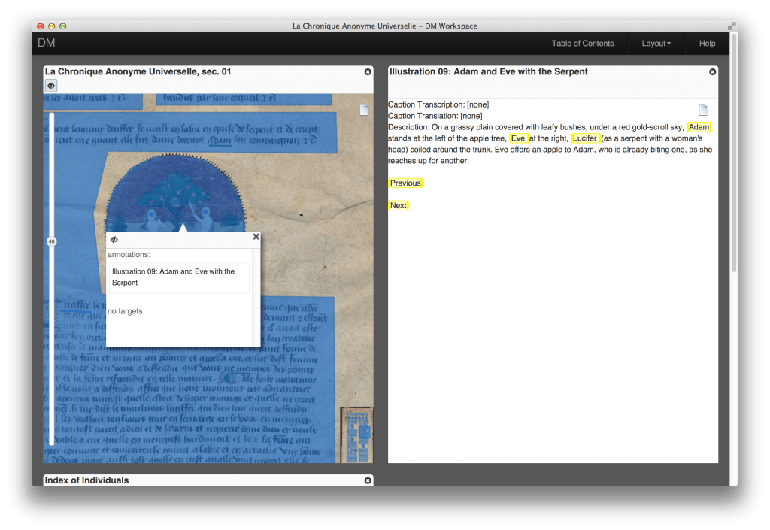This screenshot has width=770, height=530.
Task: Open the Help menu
Action: 707,43
